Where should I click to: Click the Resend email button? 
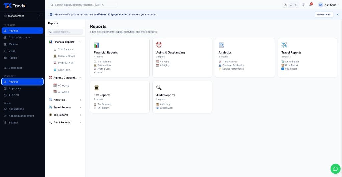point(324,15)
